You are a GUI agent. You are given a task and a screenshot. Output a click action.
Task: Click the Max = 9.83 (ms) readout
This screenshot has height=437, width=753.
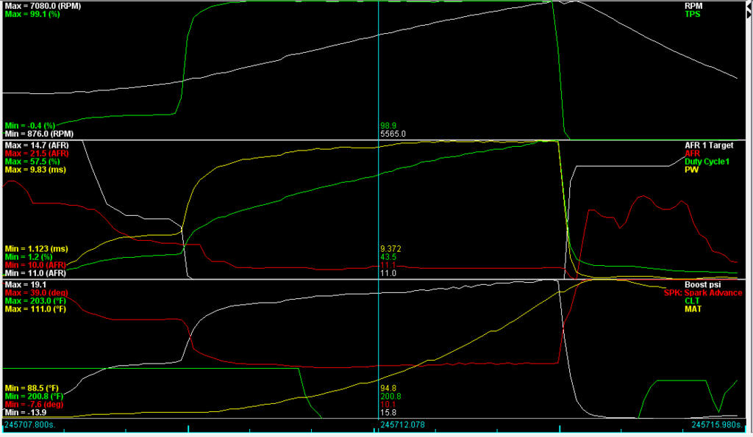tap(35, 170)
